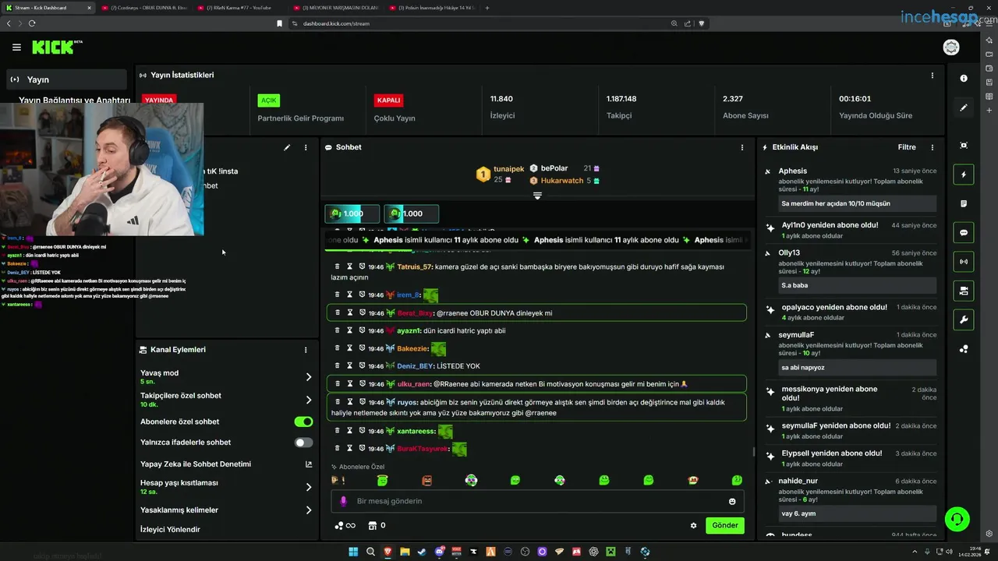Click the notes document icon in sidebar
Screen dimensions: 998x561
tap(964, 203)
